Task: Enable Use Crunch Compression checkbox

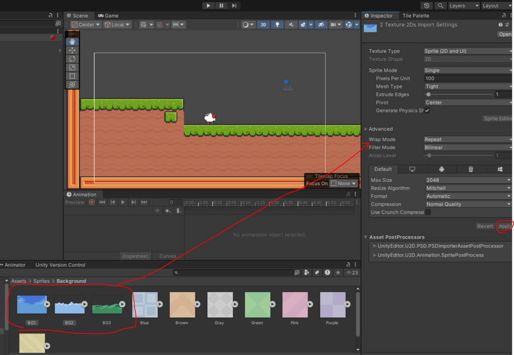Action: coord(428,212)
